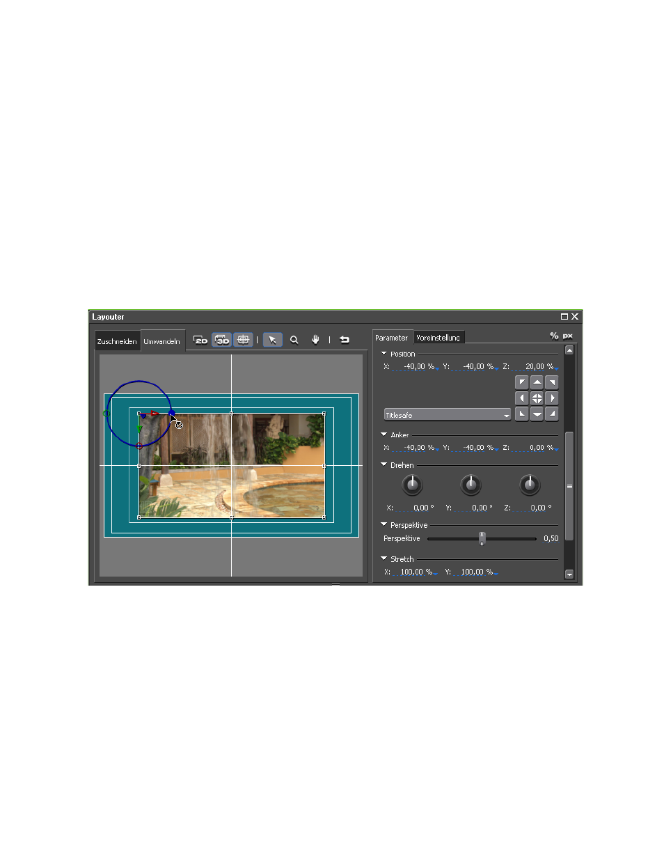Toggle the guide overlay display button

(243, 340)
